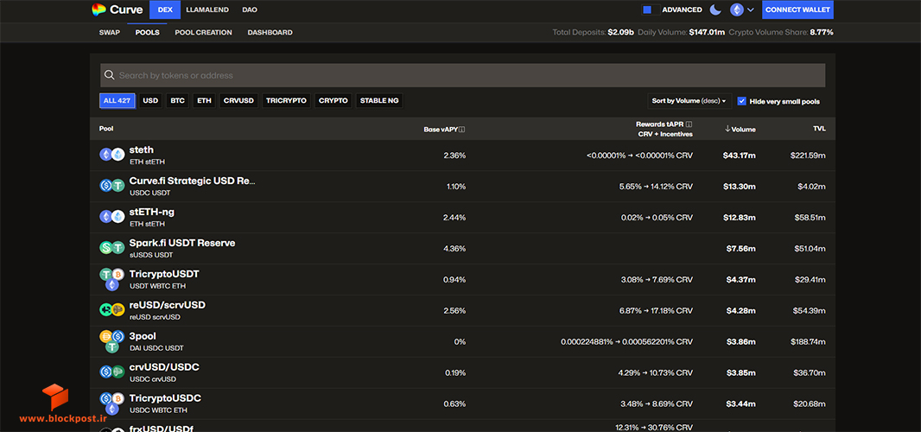This screenshot has width=921, height=432.
Task: Click the TricryptoUSDT token icons
Action: coord(111,279)
